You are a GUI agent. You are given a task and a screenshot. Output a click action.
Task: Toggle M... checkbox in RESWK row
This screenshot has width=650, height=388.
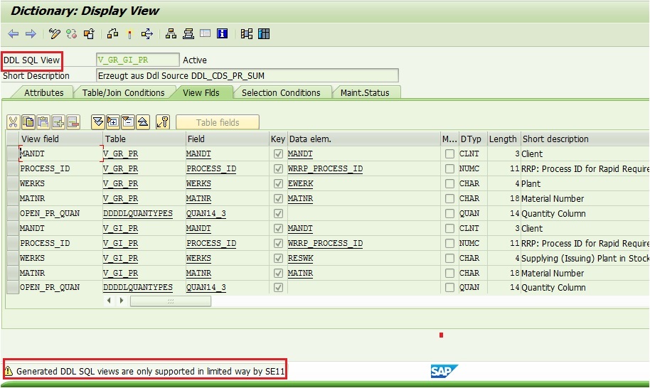449,258
